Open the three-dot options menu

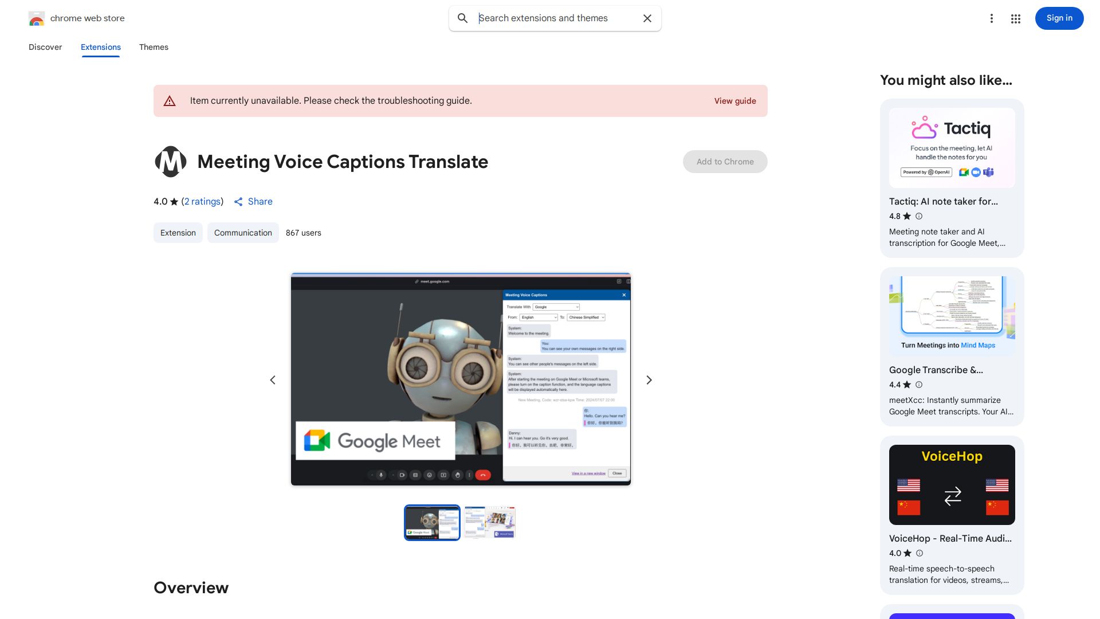point(992,18)
